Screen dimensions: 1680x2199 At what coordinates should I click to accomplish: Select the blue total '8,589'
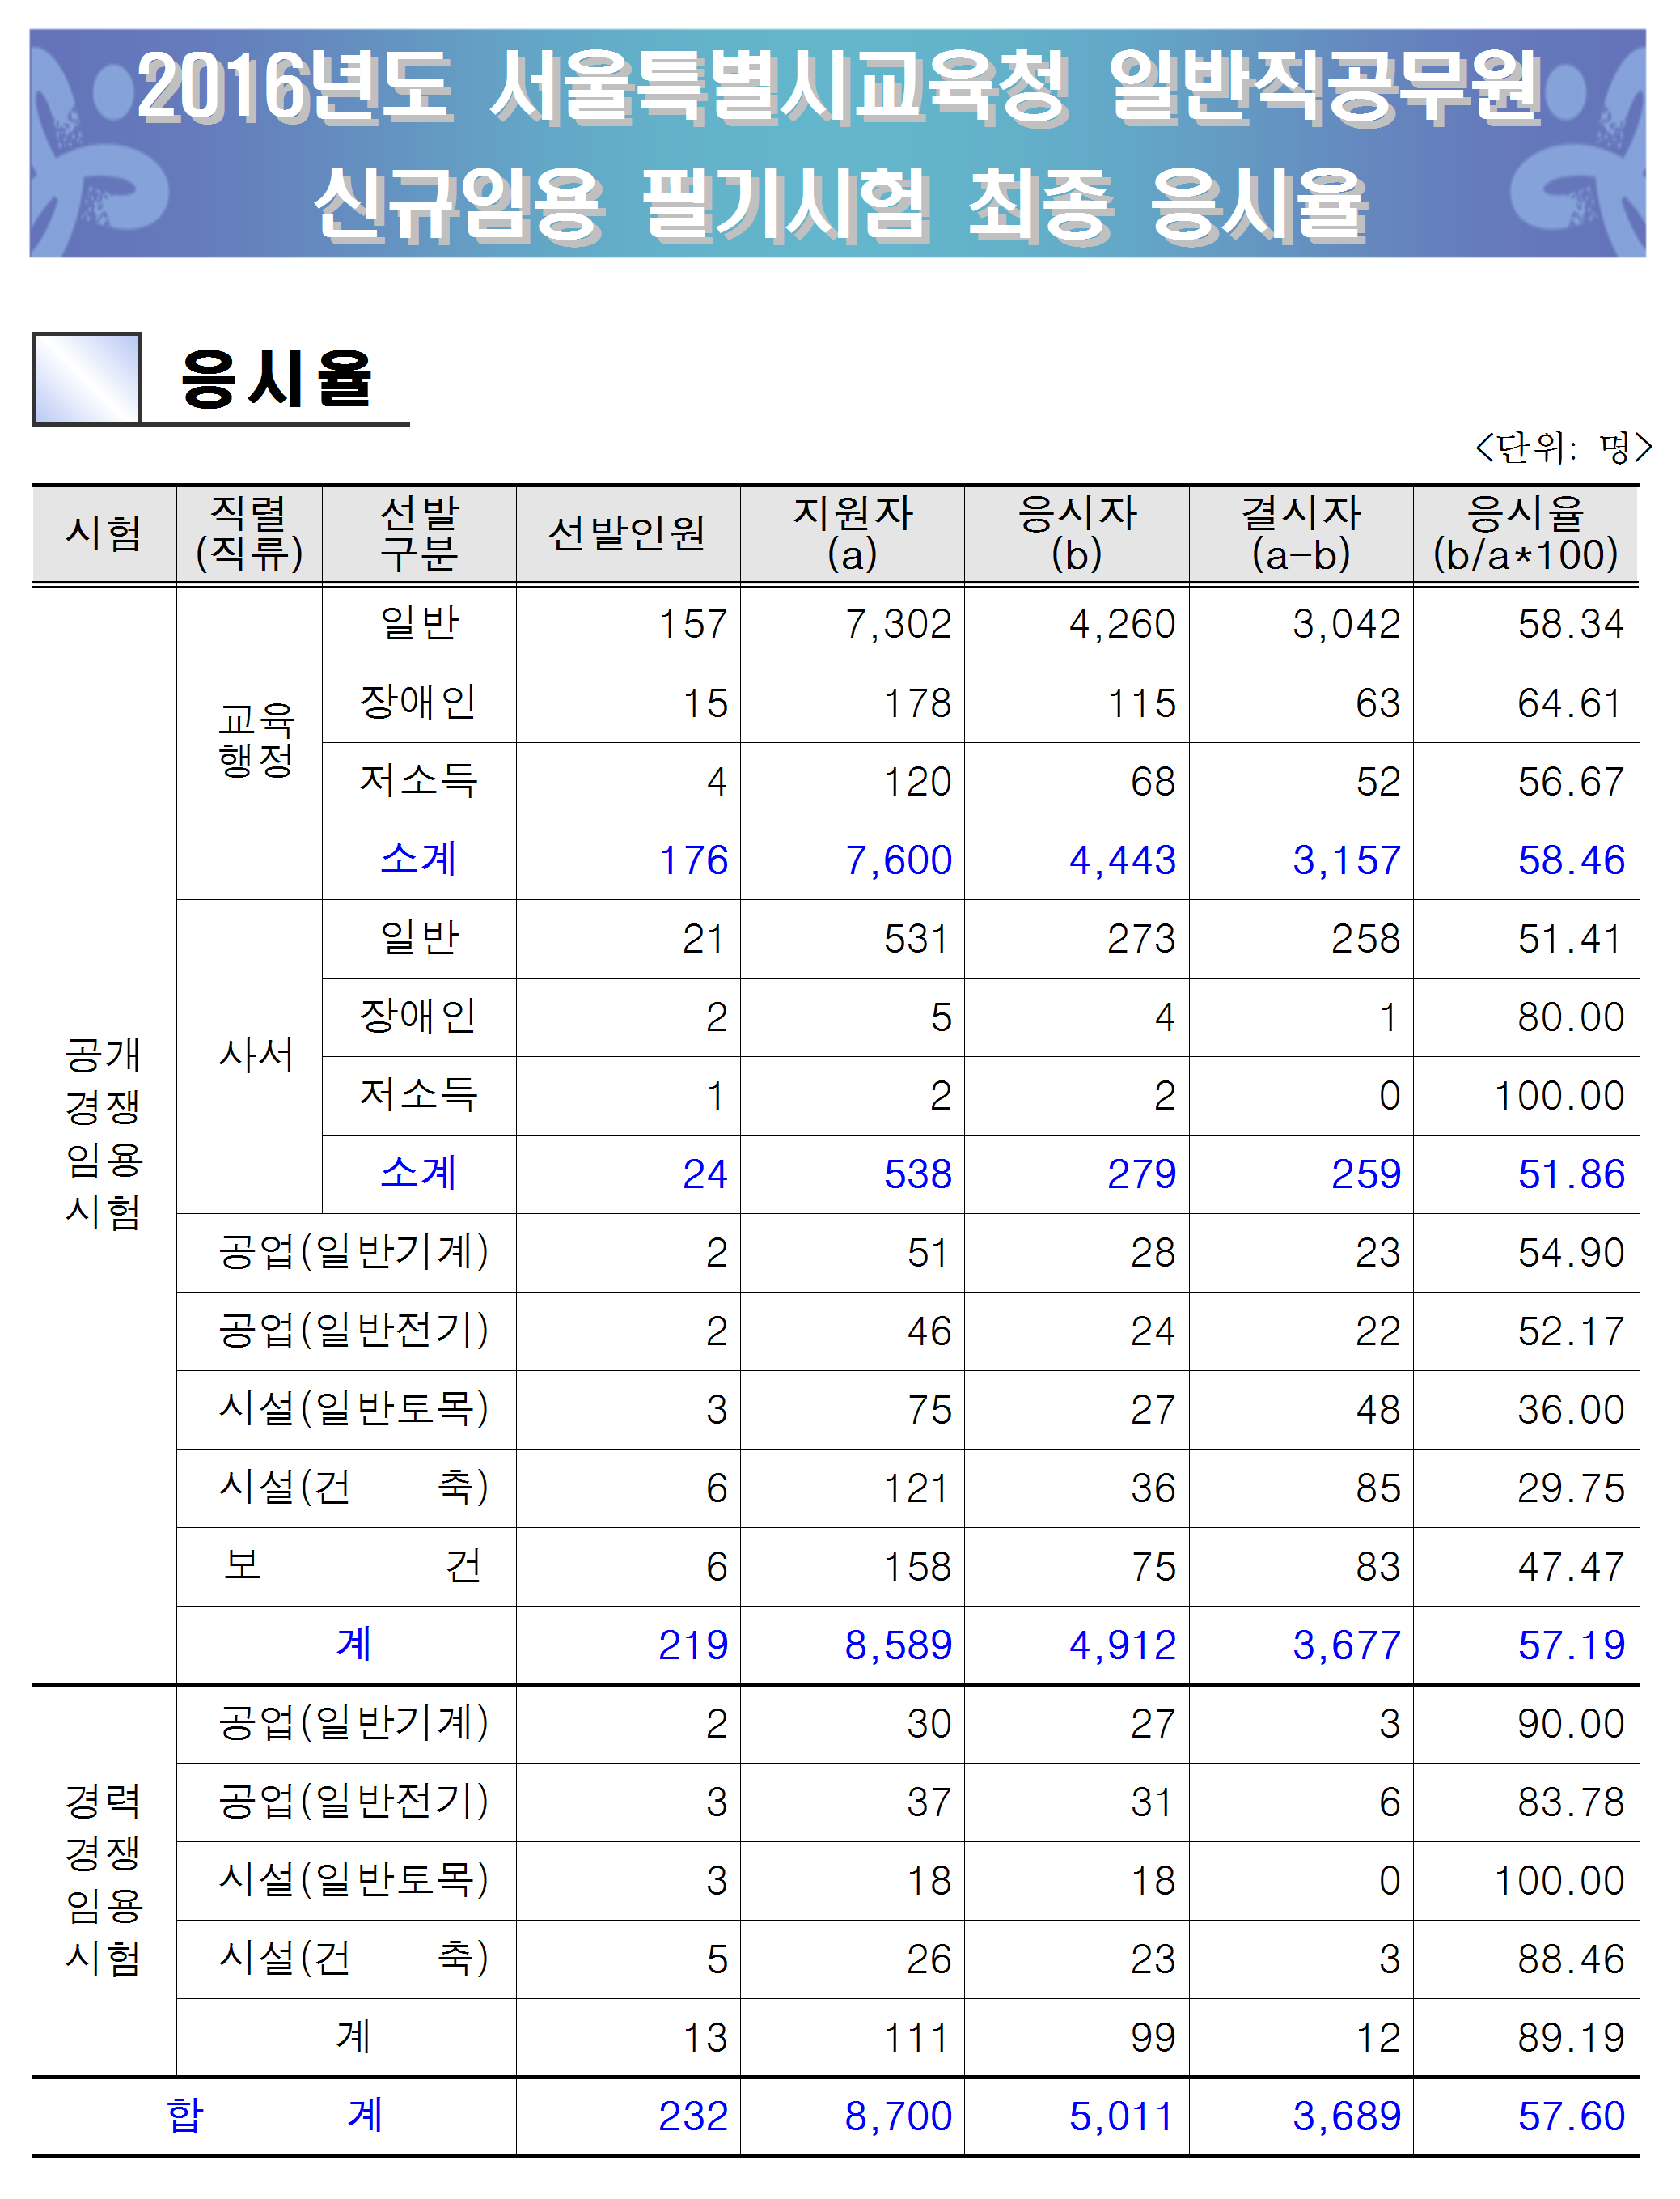point(898,1645)
